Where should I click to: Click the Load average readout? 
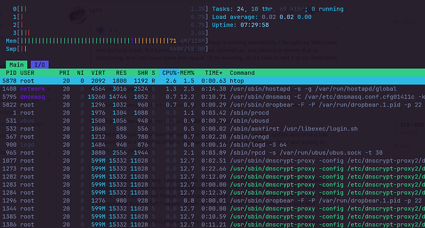point(262,17)
